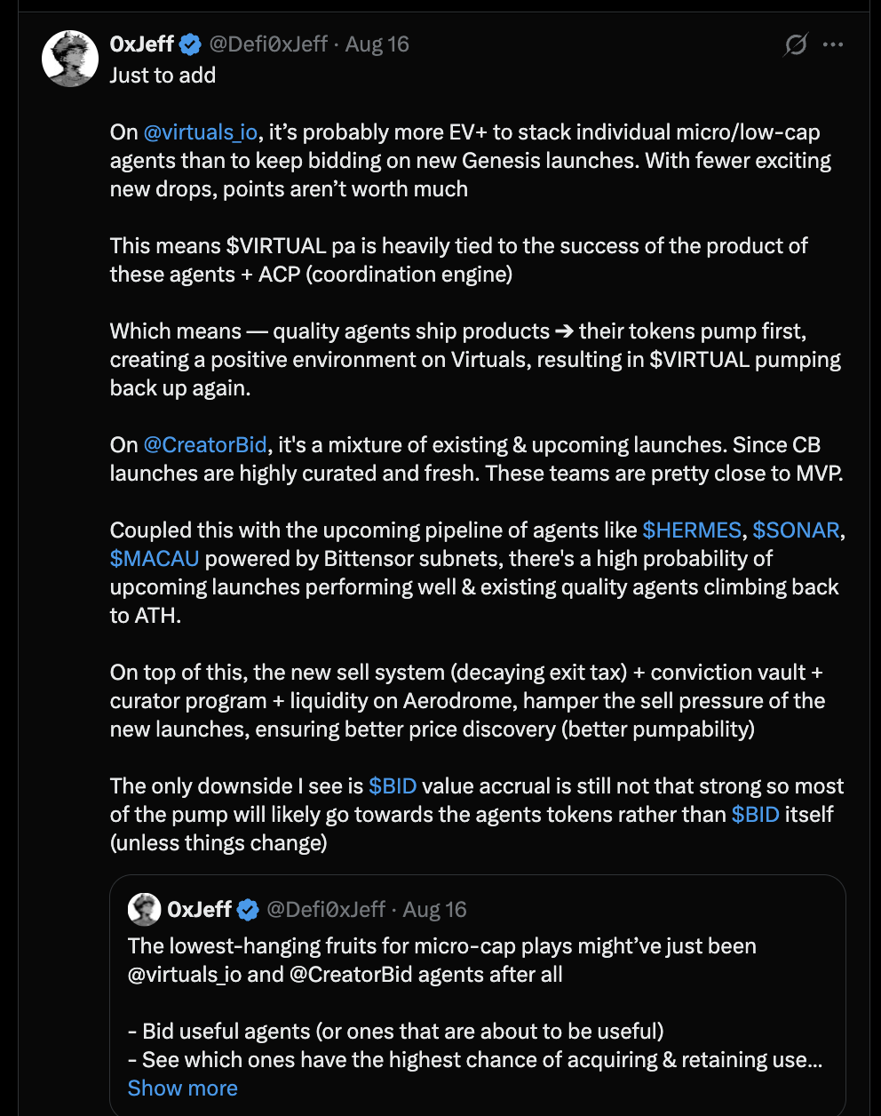Click the verified badge in the quoted tweet

point(248,909)
